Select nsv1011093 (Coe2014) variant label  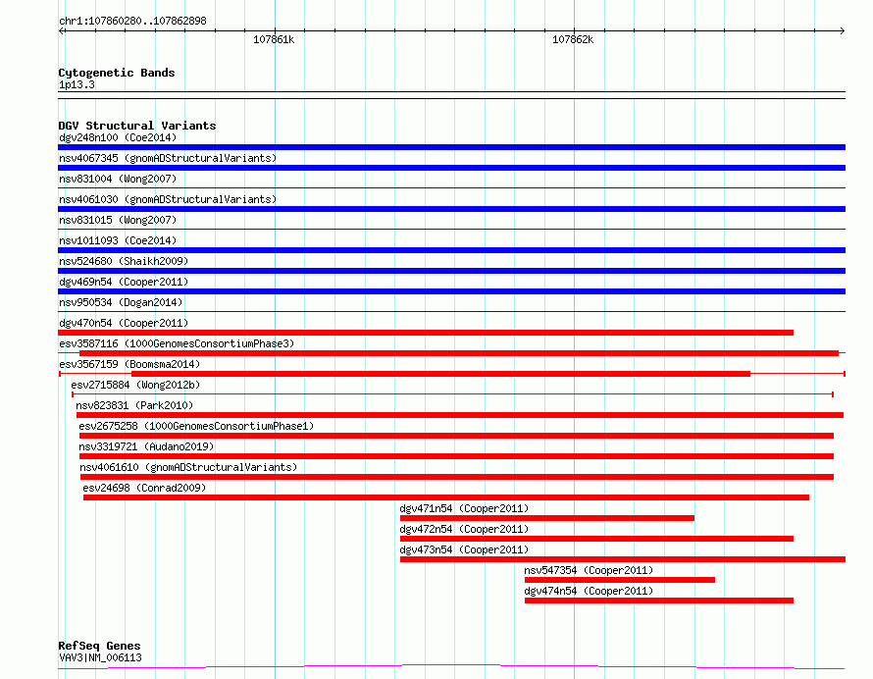pyautogui.click(x=118, y=240)
